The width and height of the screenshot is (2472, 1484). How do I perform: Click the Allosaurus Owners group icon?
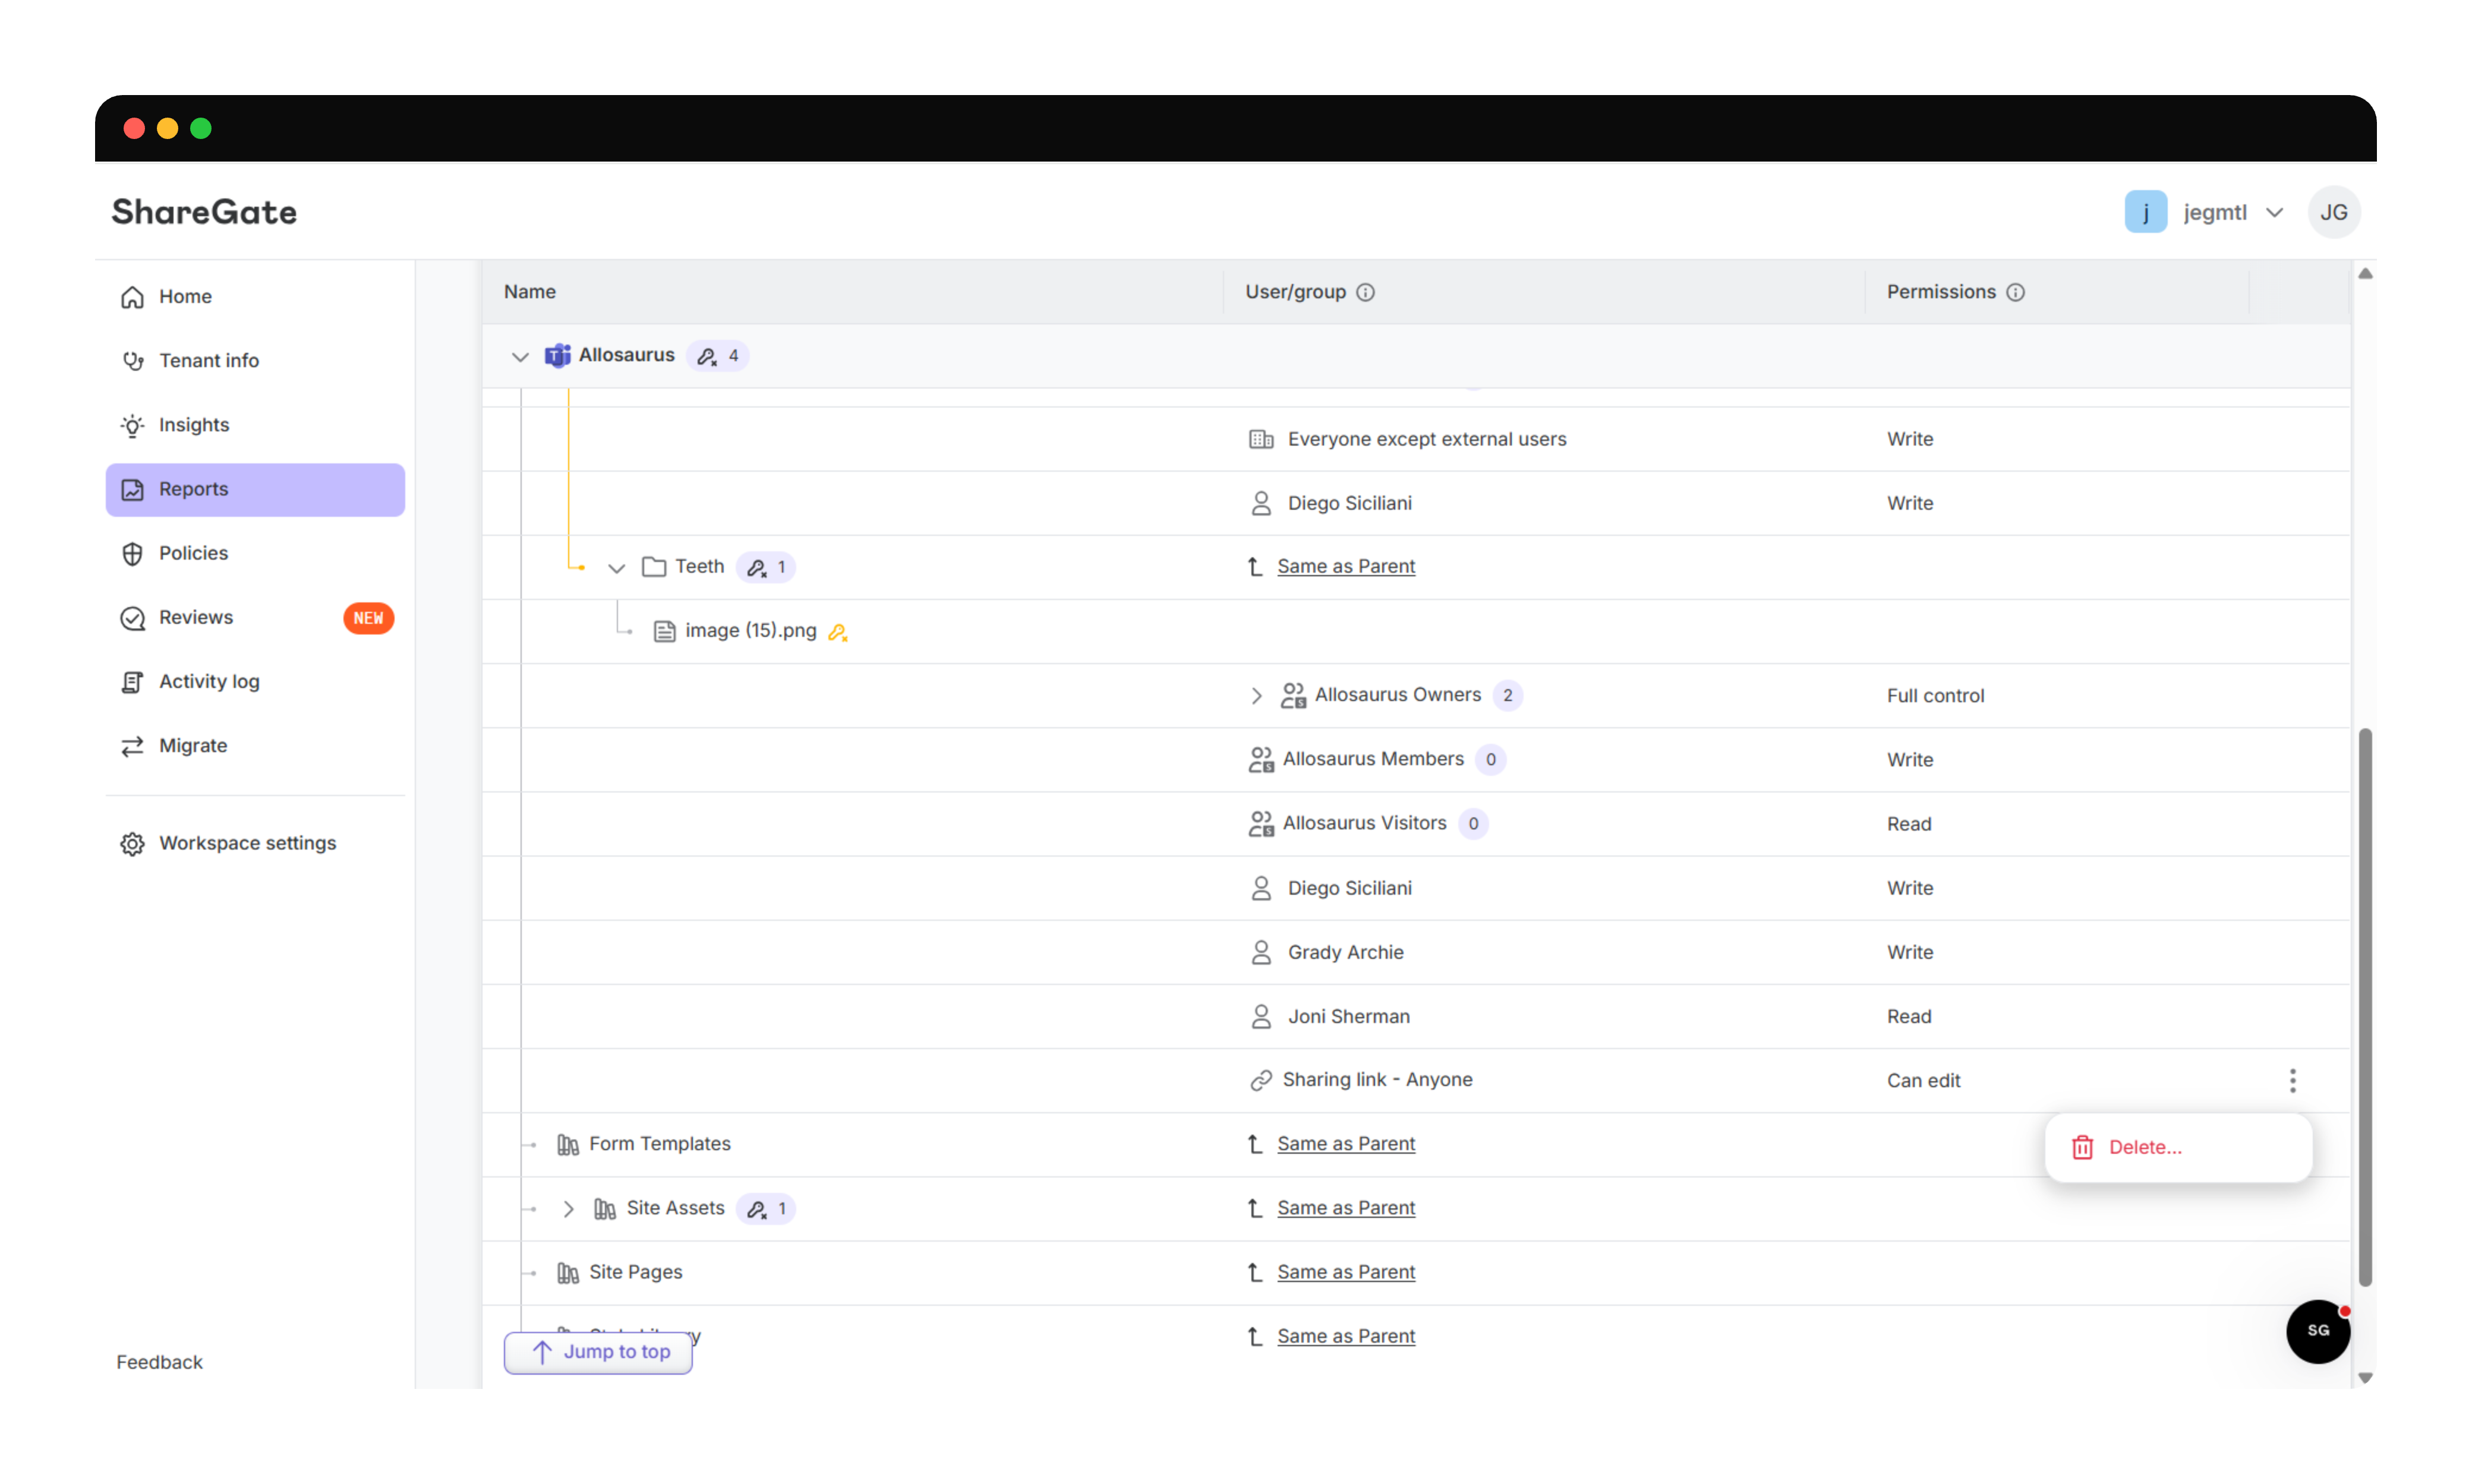(1293, 695)
